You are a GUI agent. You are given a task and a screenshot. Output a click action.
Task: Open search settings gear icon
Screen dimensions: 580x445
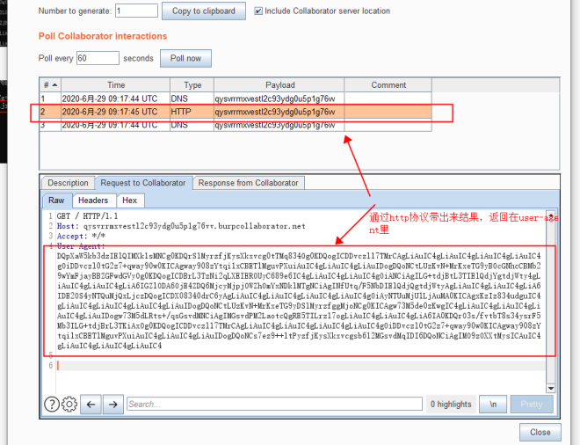(x=70, y=404)
